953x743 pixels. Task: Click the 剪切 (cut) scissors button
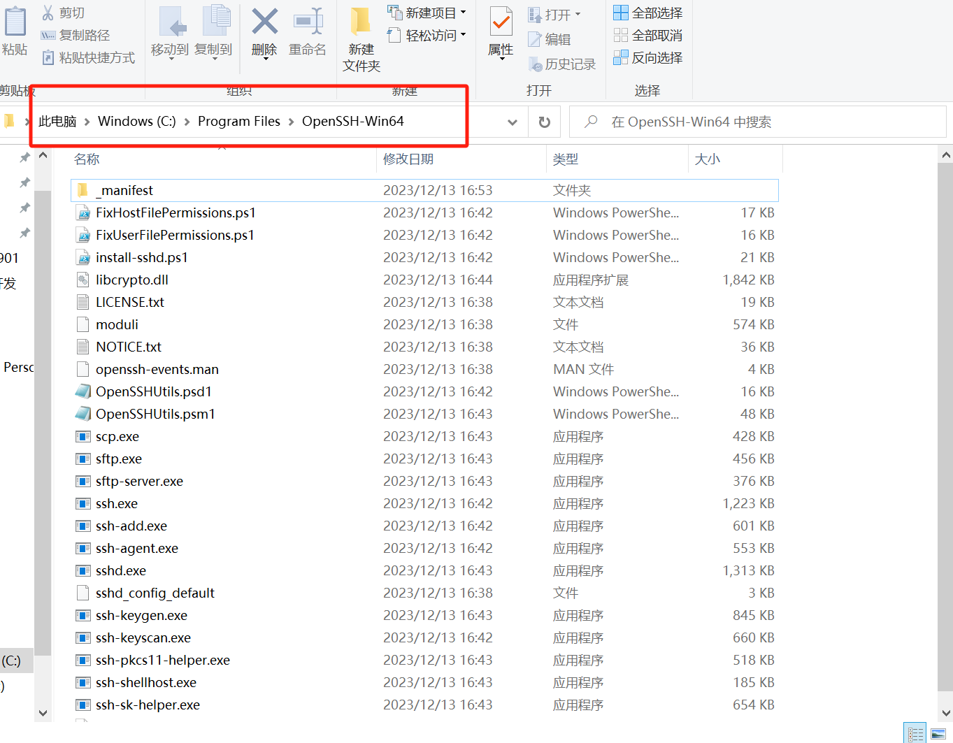coord(63,13)
